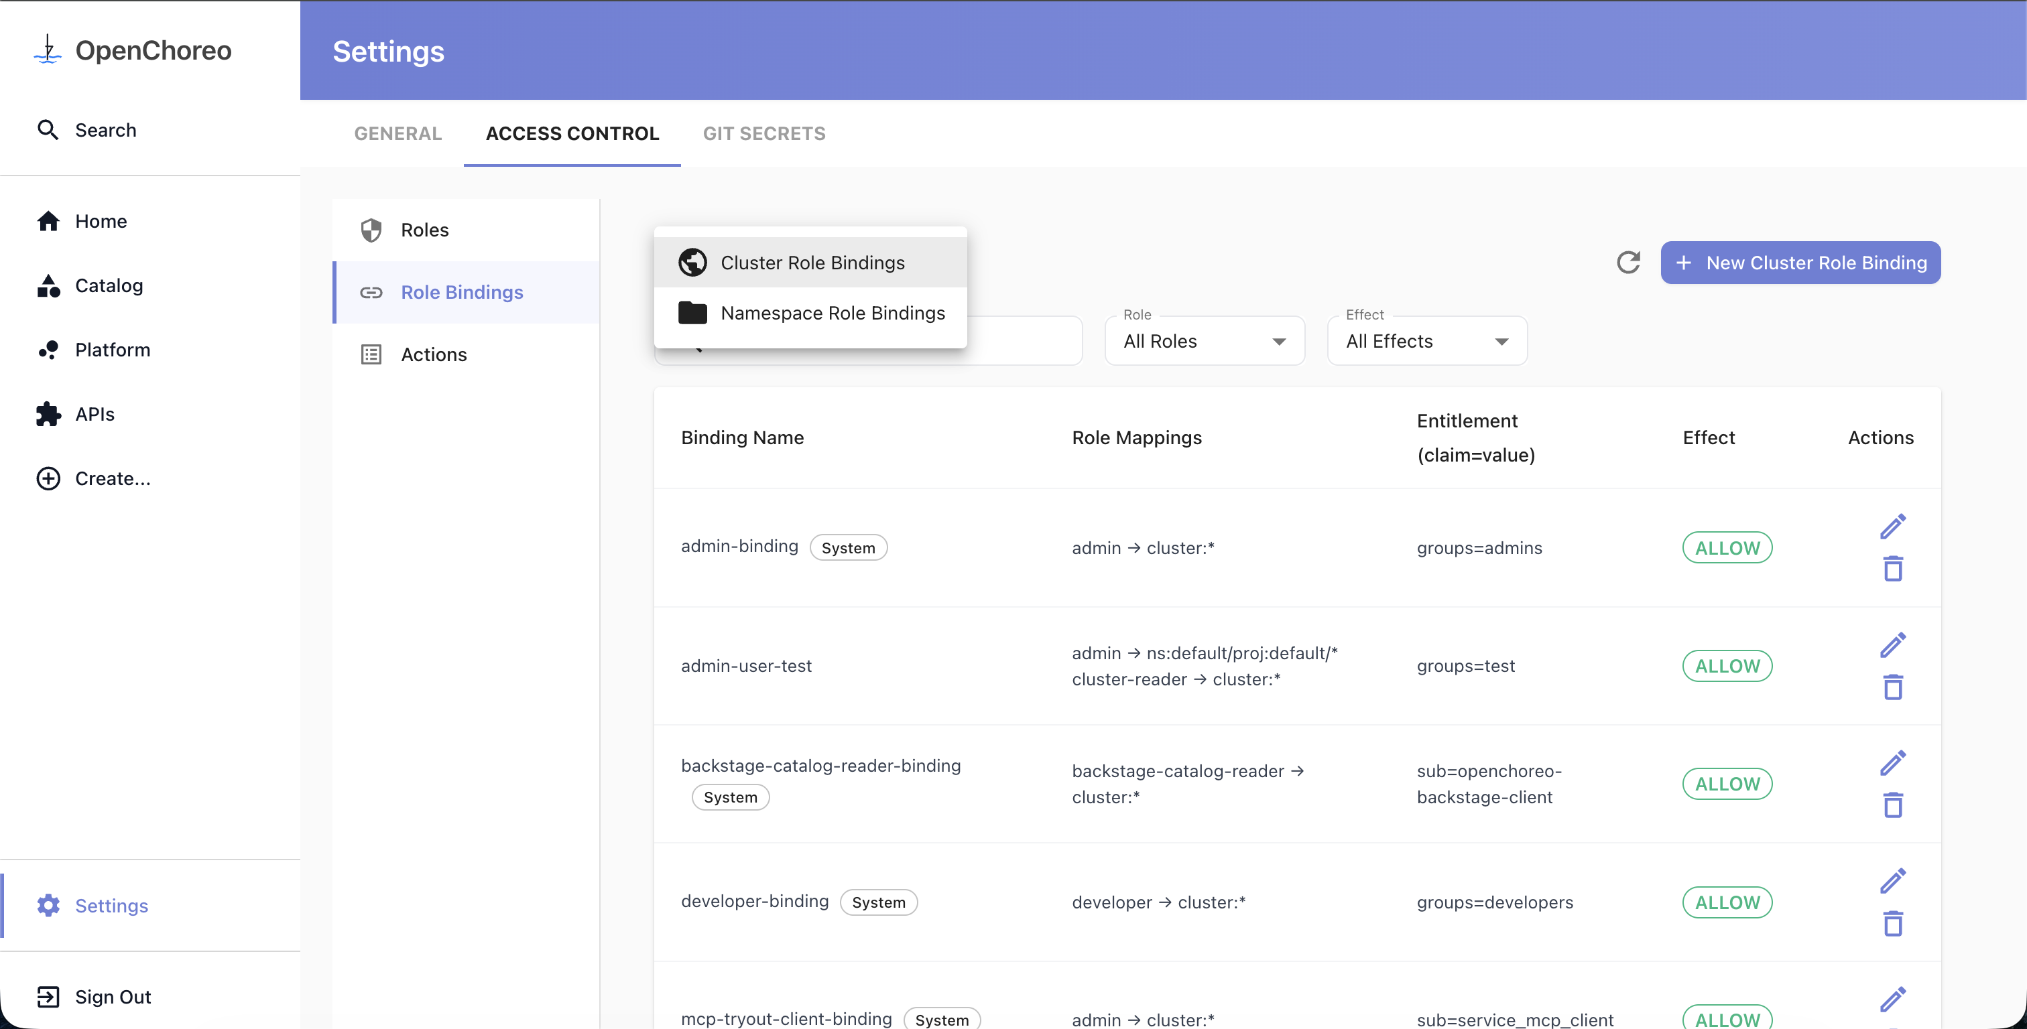Switch to the Git Secrets tab

point(763,133)
